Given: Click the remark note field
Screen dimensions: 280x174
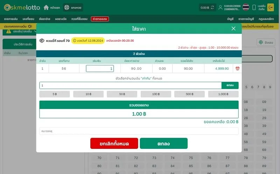Looking at the screenshot, I should click(139, 131).
